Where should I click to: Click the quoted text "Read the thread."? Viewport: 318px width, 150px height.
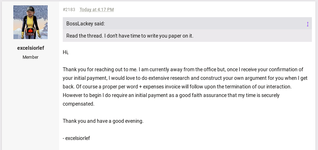[85, 36]
